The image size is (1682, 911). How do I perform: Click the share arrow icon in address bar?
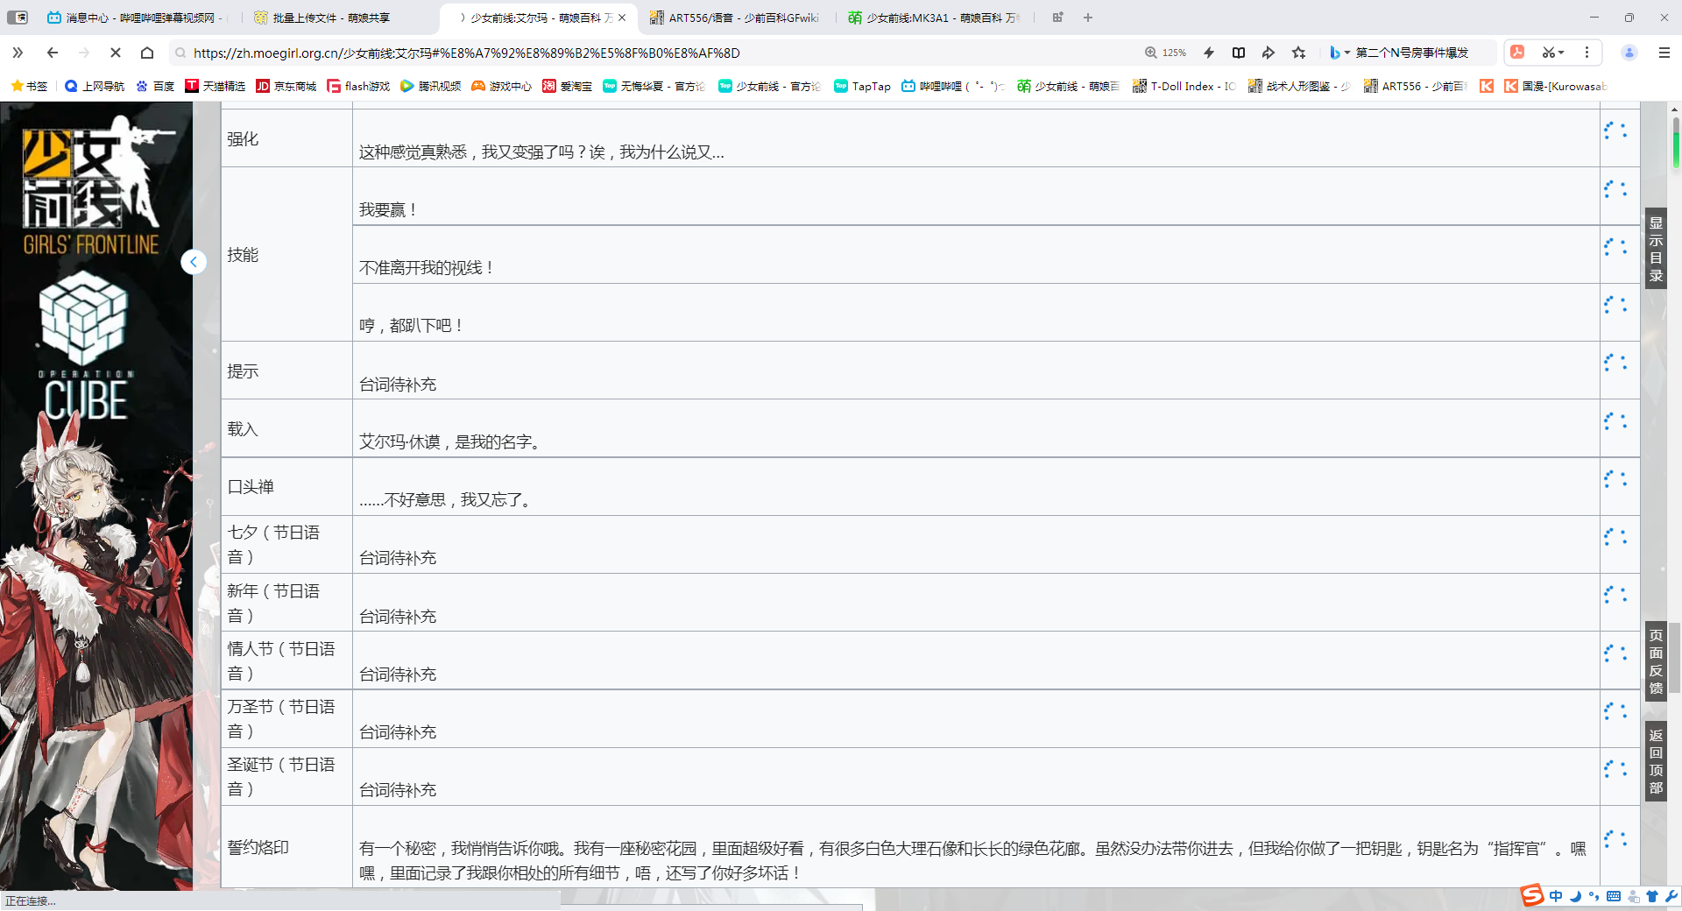tap(1269, 53)
